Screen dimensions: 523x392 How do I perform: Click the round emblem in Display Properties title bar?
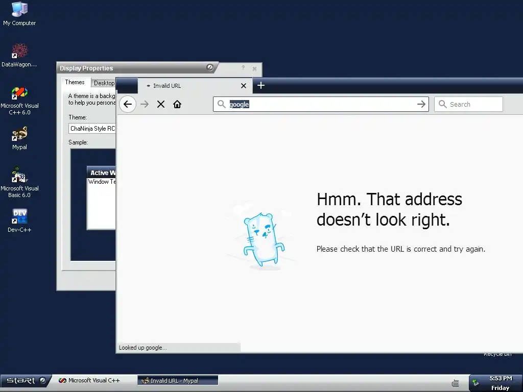(210, 67)
